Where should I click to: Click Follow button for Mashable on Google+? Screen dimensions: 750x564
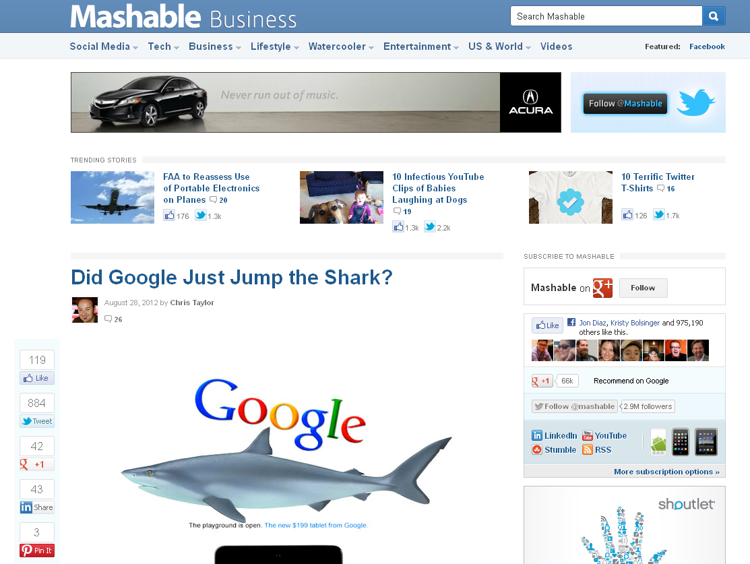point(644,288)
